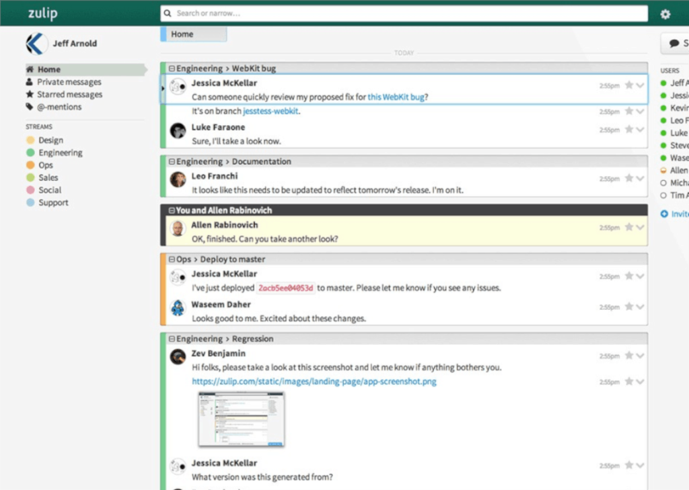Click the Invite plus icon under users list

pyautogui.click(x=665, y=214)
